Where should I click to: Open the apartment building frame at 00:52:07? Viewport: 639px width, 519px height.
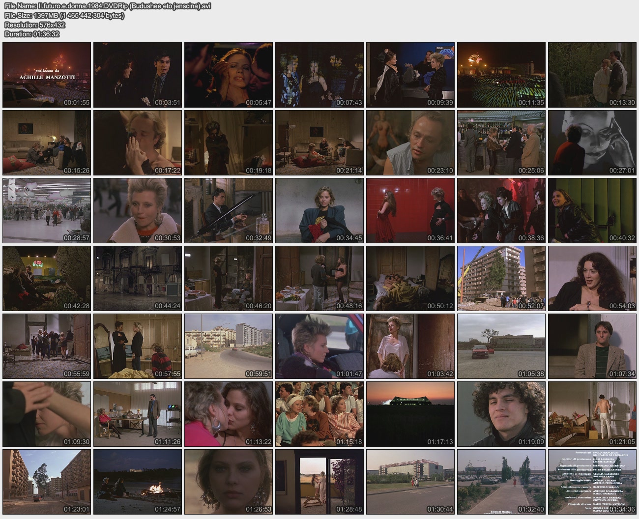501,278
